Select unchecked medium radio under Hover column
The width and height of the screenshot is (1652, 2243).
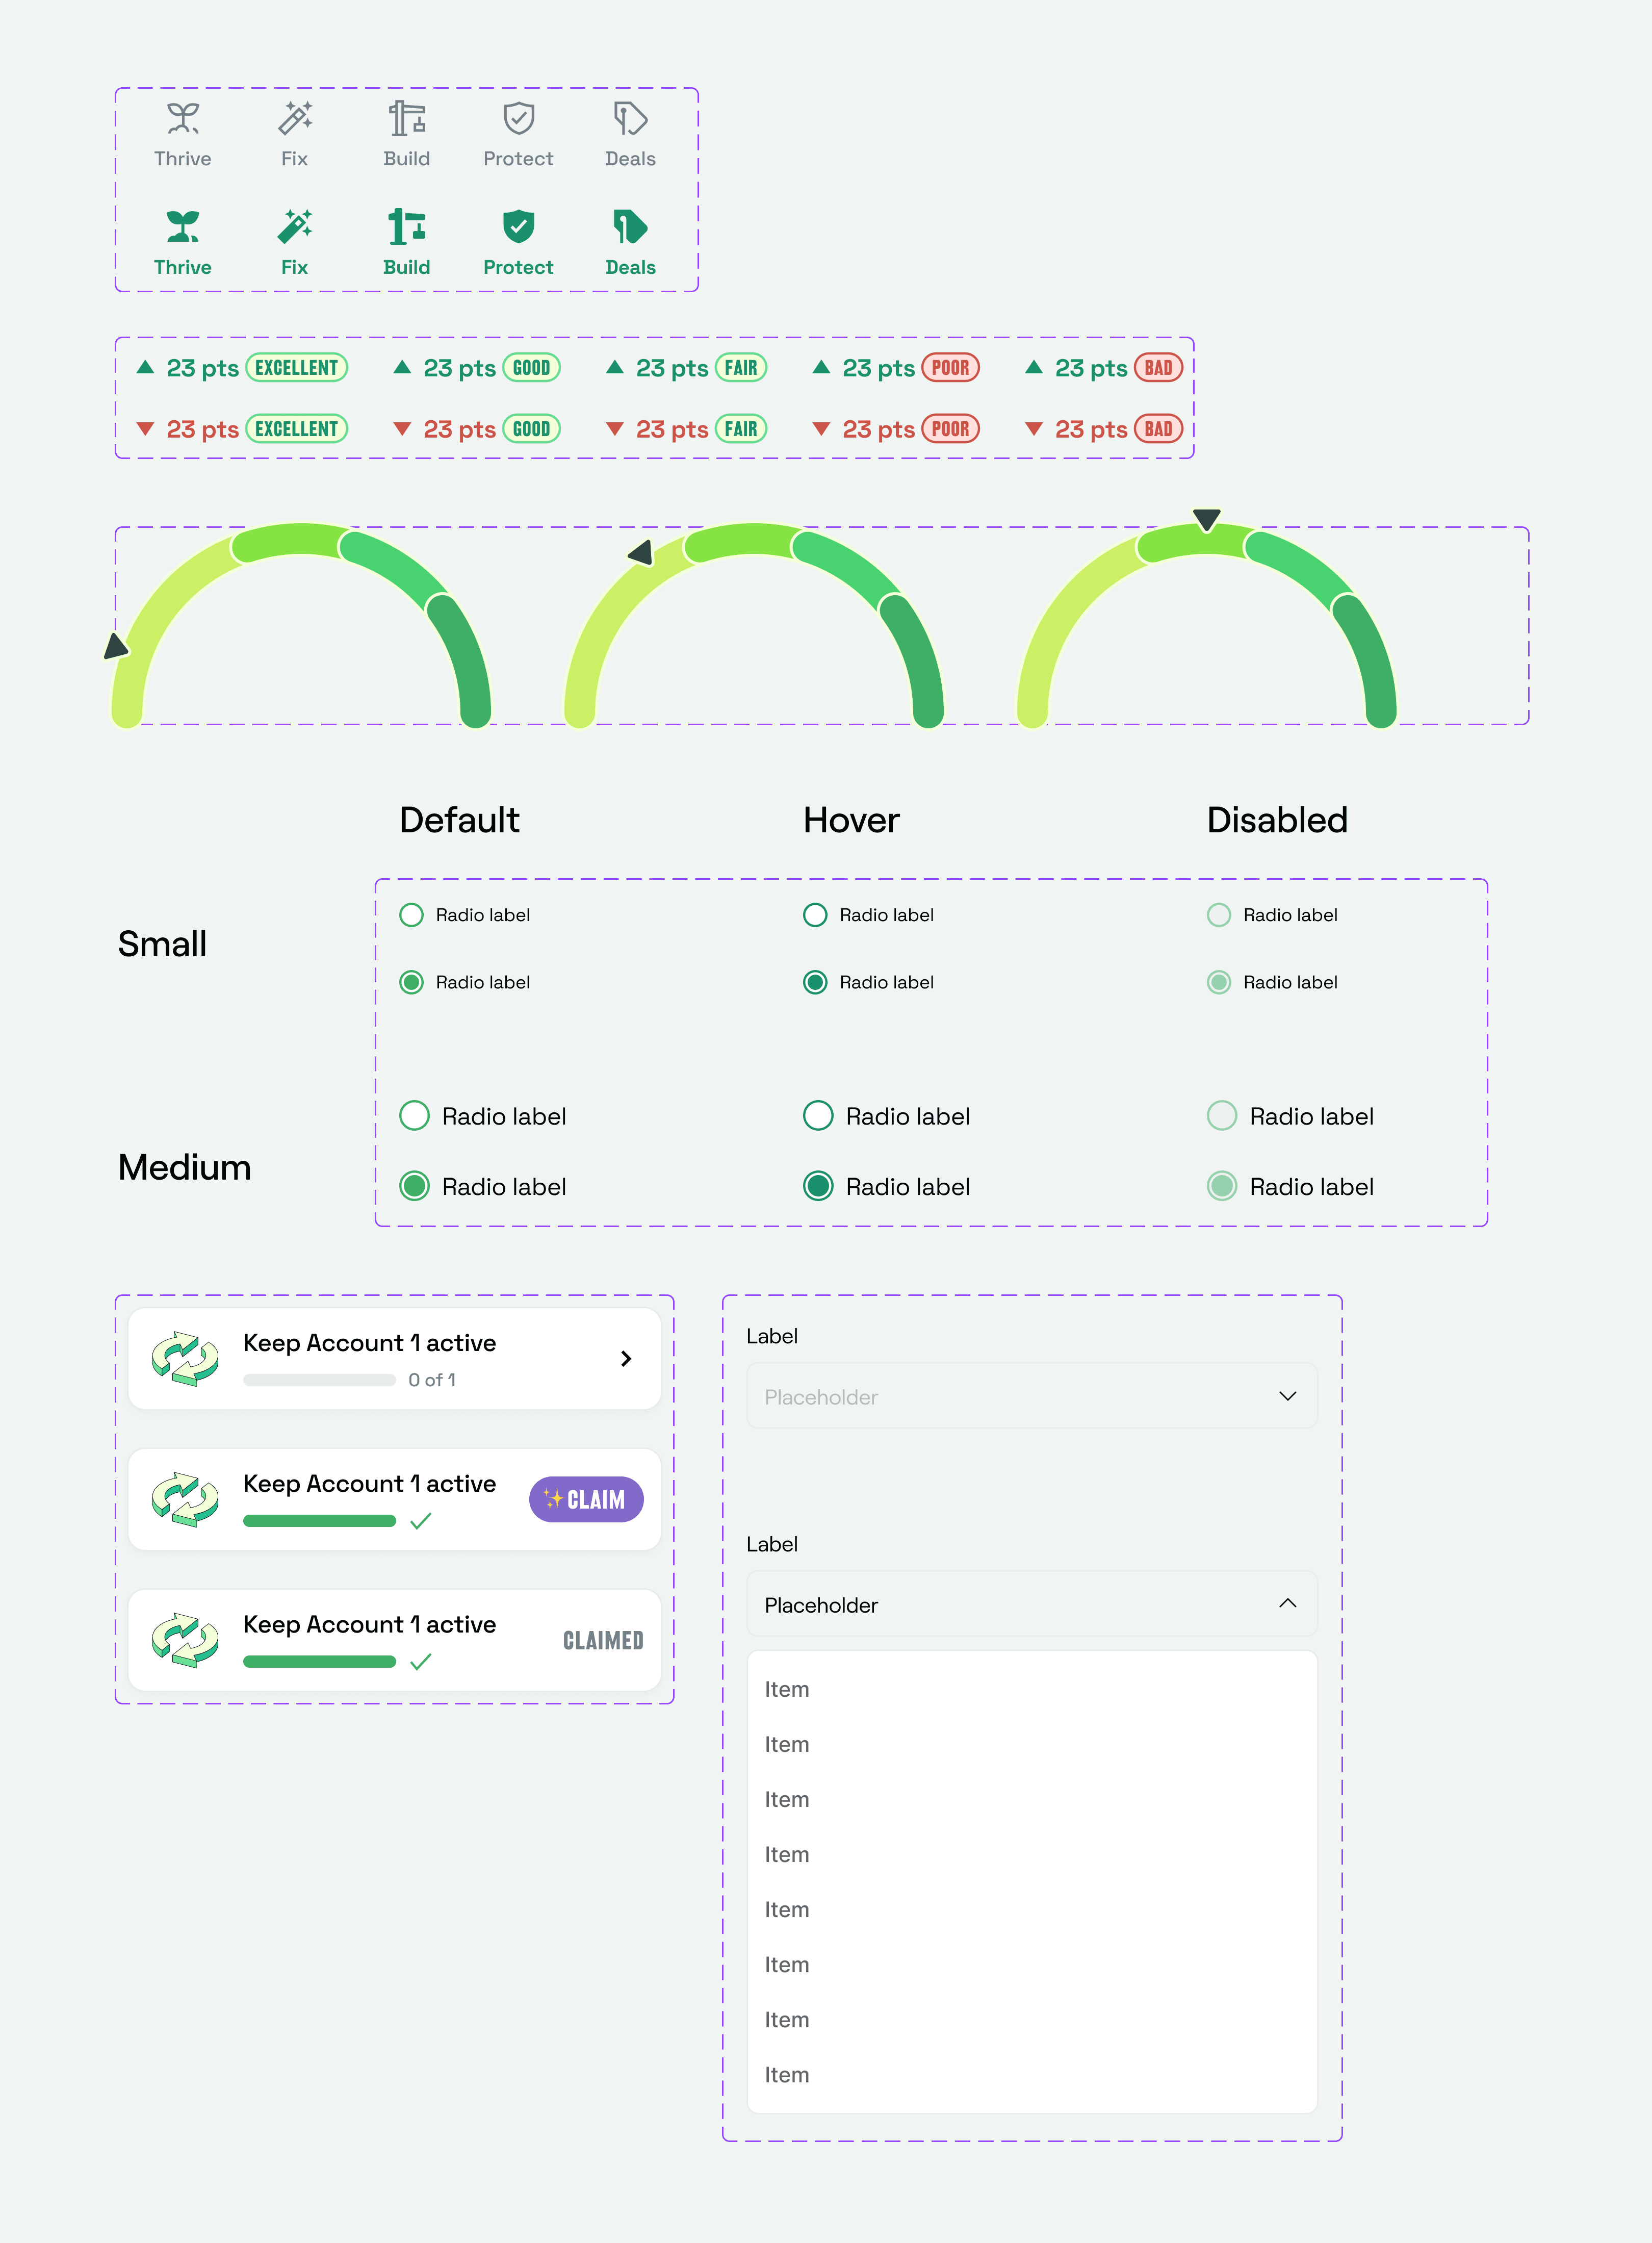pos(818,1115)
